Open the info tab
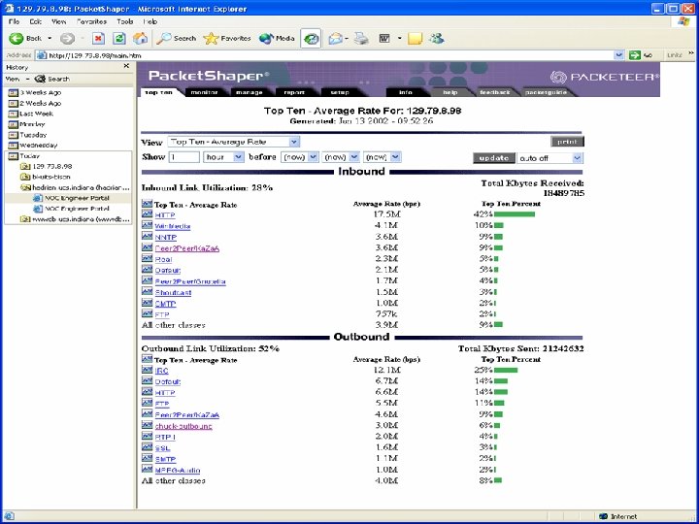Viewport: 699px width, 524px height. pos(405,92)
